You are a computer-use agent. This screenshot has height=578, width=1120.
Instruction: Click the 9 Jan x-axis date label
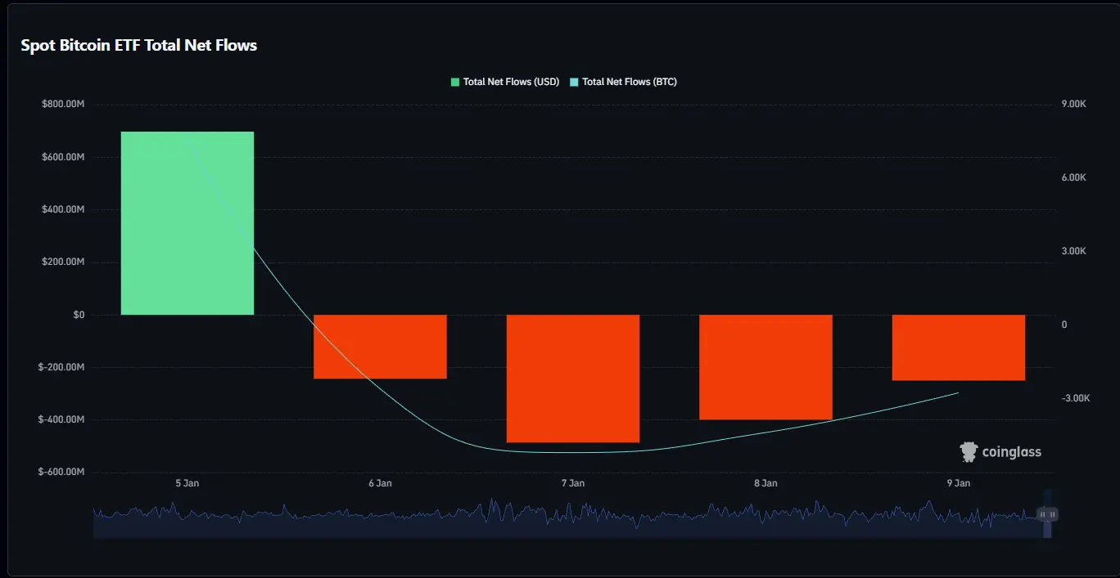pyautogui.click(x=958, y=483)
